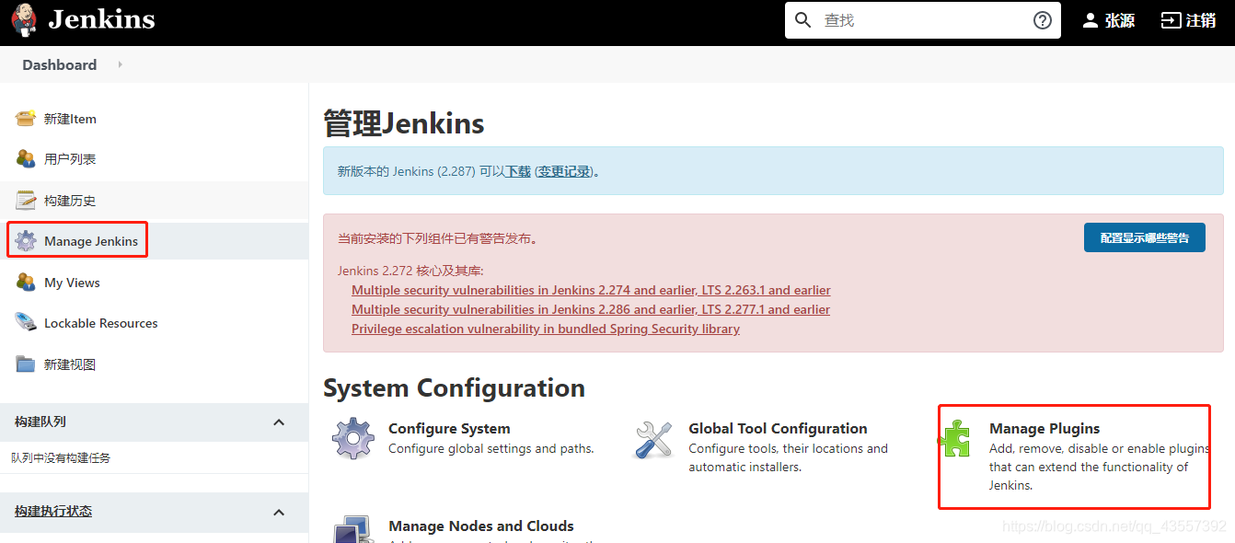Click the 用户列表 people icon

[x=26, y=158]
